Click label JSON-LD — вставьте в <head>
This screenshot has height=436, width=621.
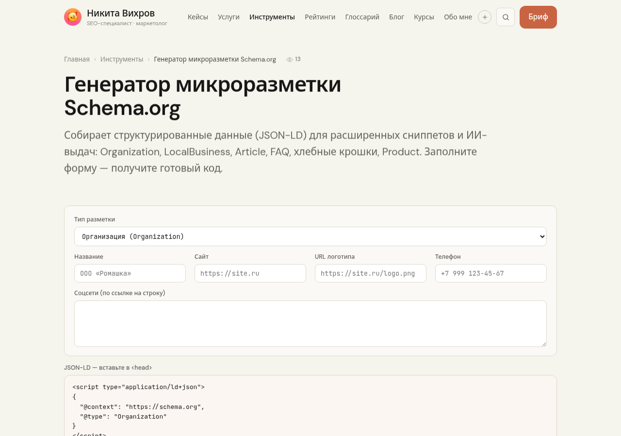pos(108,368)
